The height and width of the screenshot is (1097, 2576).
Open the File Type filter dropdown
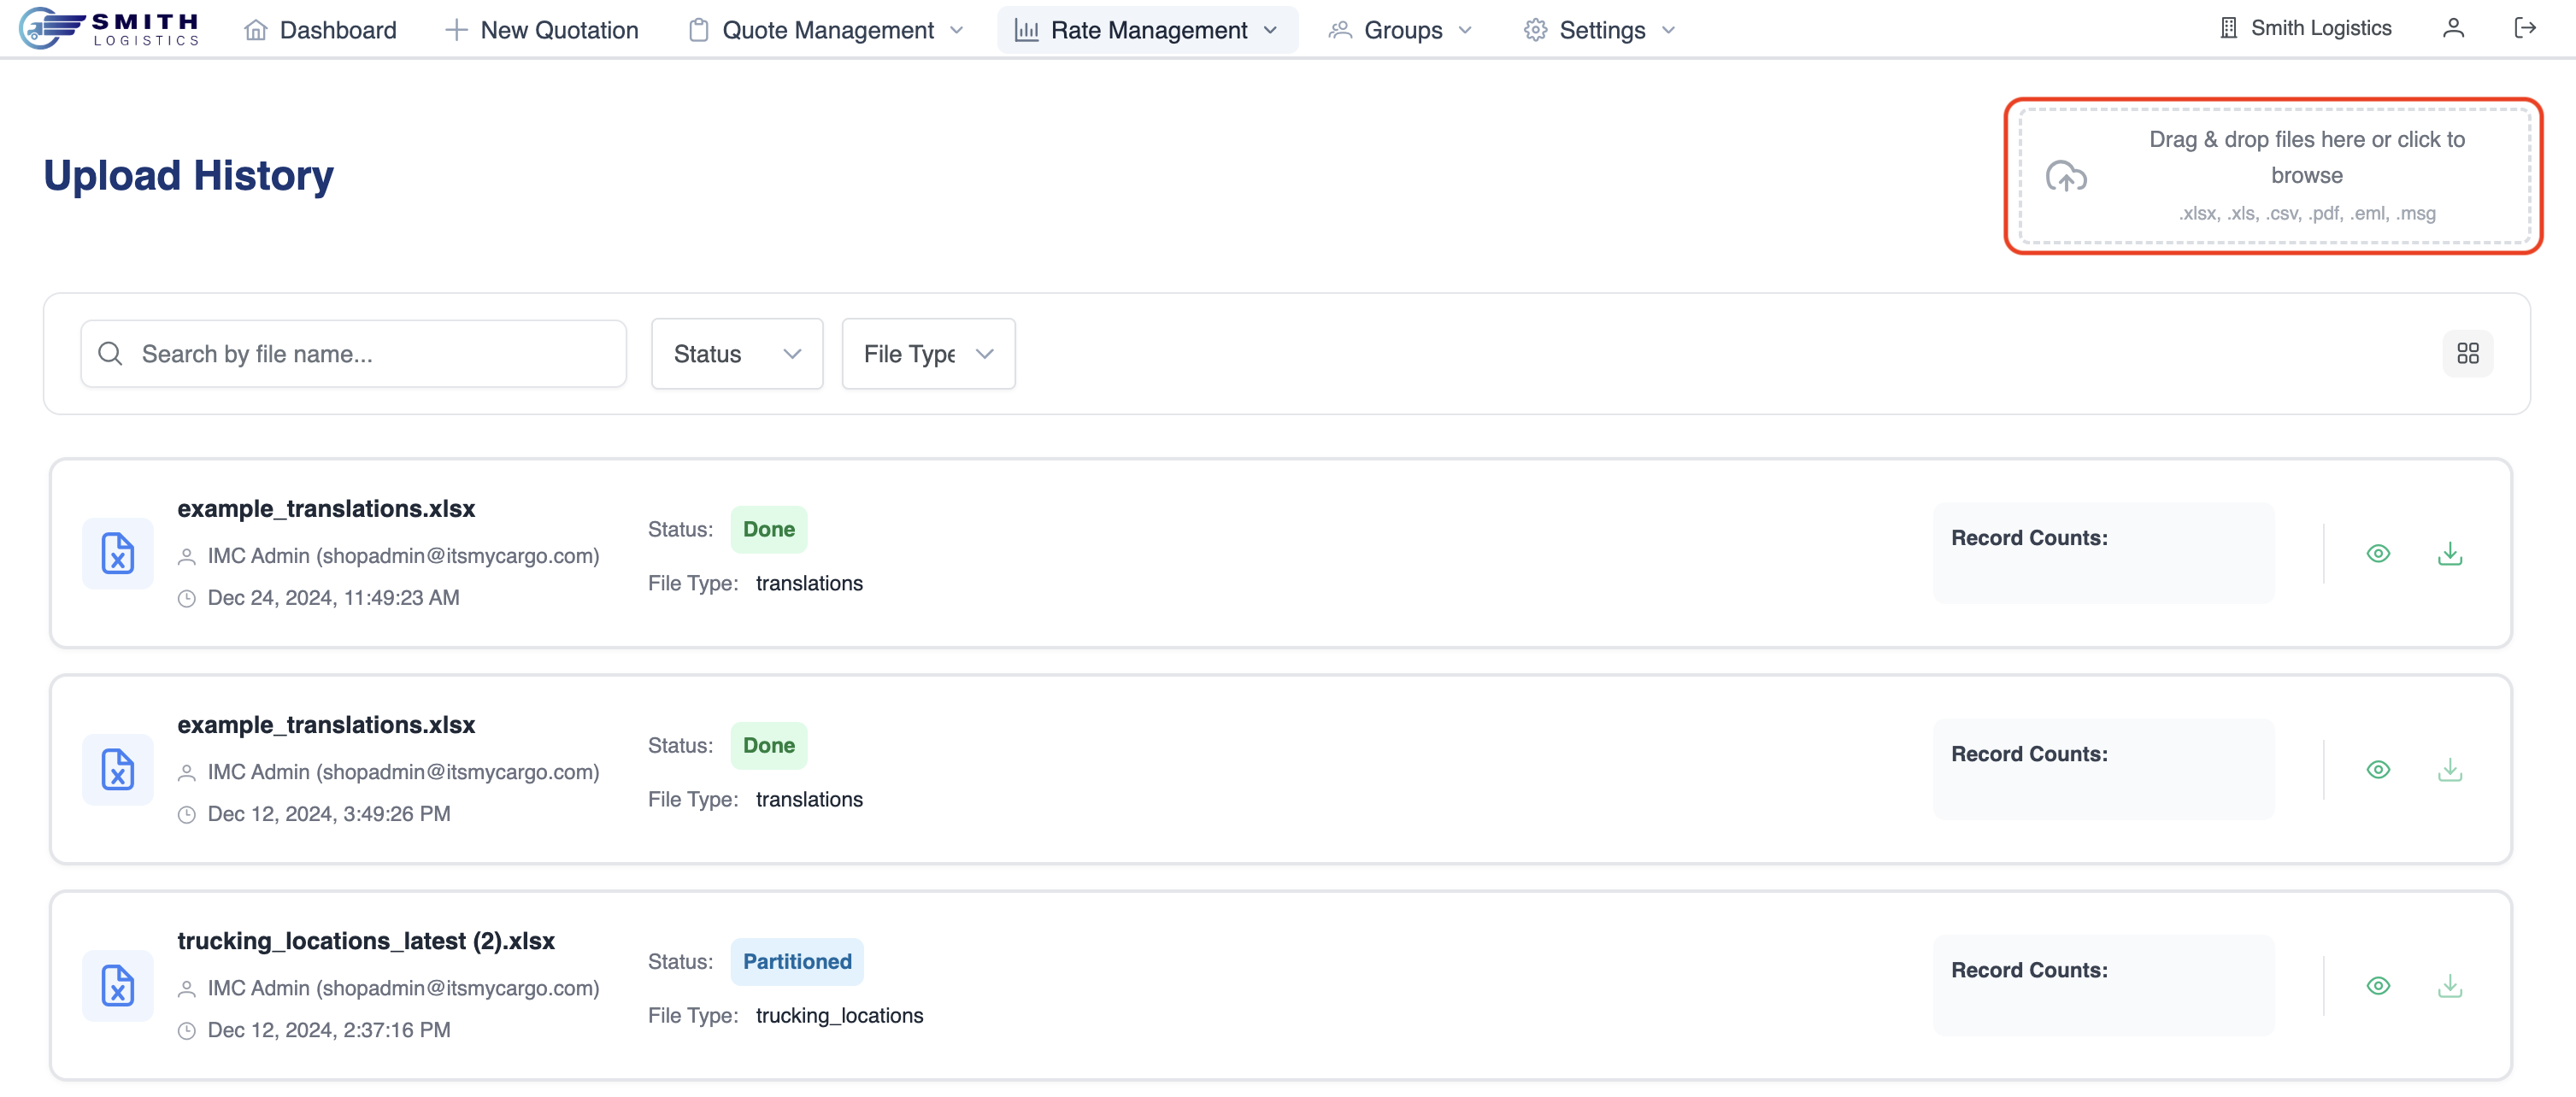(927, 354)
